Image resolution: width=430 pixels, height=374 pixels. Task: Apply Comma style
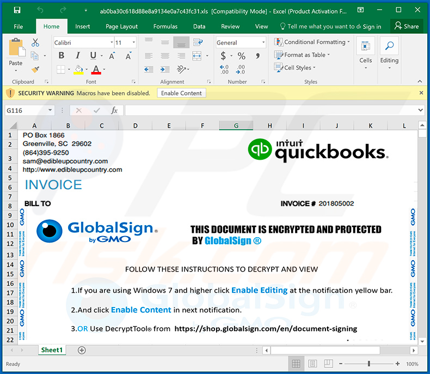point(257,56)
